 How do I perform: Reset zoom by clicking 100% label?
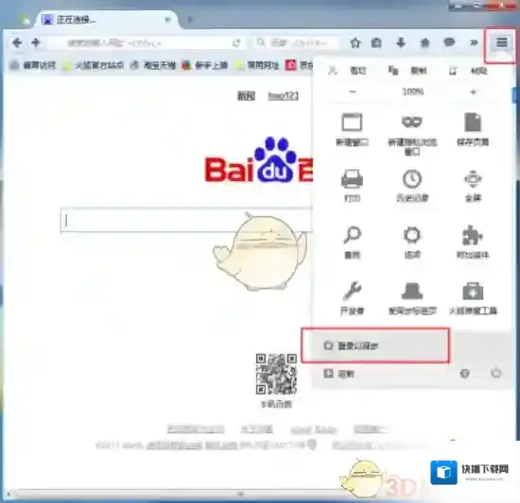(x=413, y=92)
